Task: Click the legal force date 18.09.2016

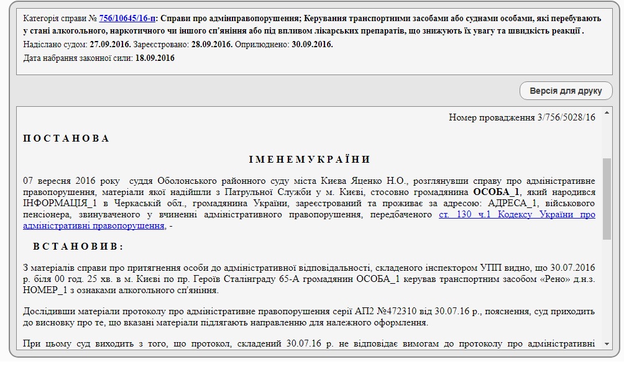Action: pos(155,58)
